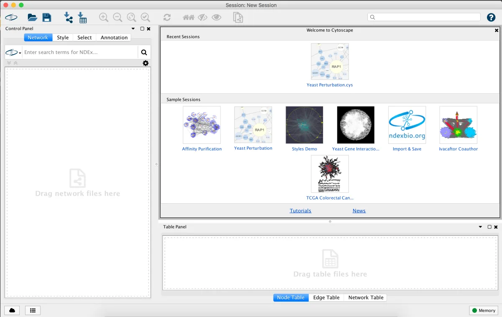The height and width of the screenshot is (317, 502).
Task: Click the cloud icon in status bar
Action: [12, 310]
